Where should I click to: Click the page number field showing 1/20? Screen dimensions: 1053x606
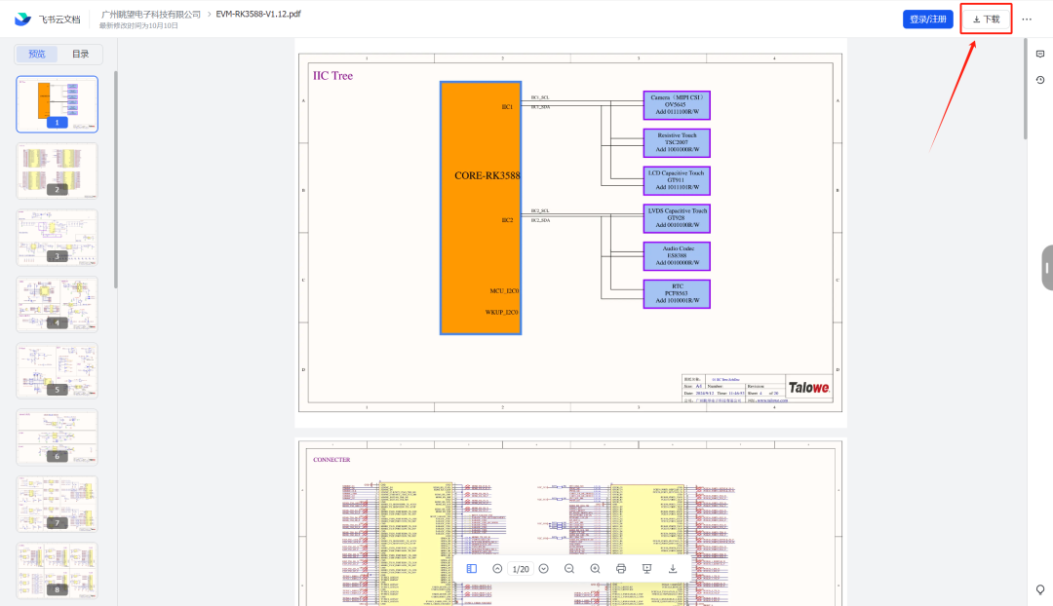521,569
